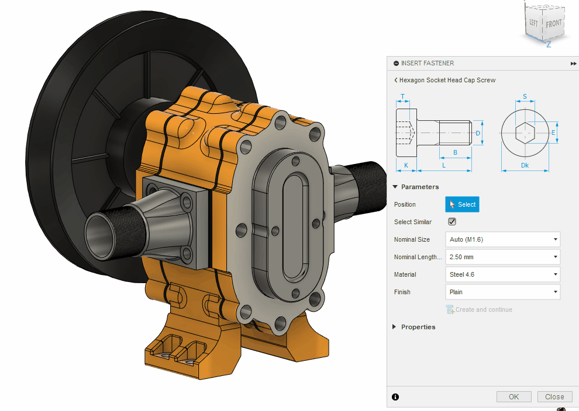This screenshot has height=411, width=579.
Task: Confirm fastener insertion with OK
Action: (x=513, y=396)
